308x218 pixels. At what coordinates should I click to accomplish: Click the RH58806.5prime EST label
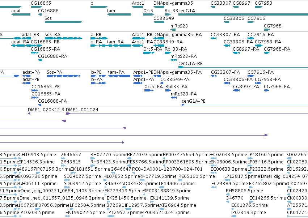pos(244,191)
